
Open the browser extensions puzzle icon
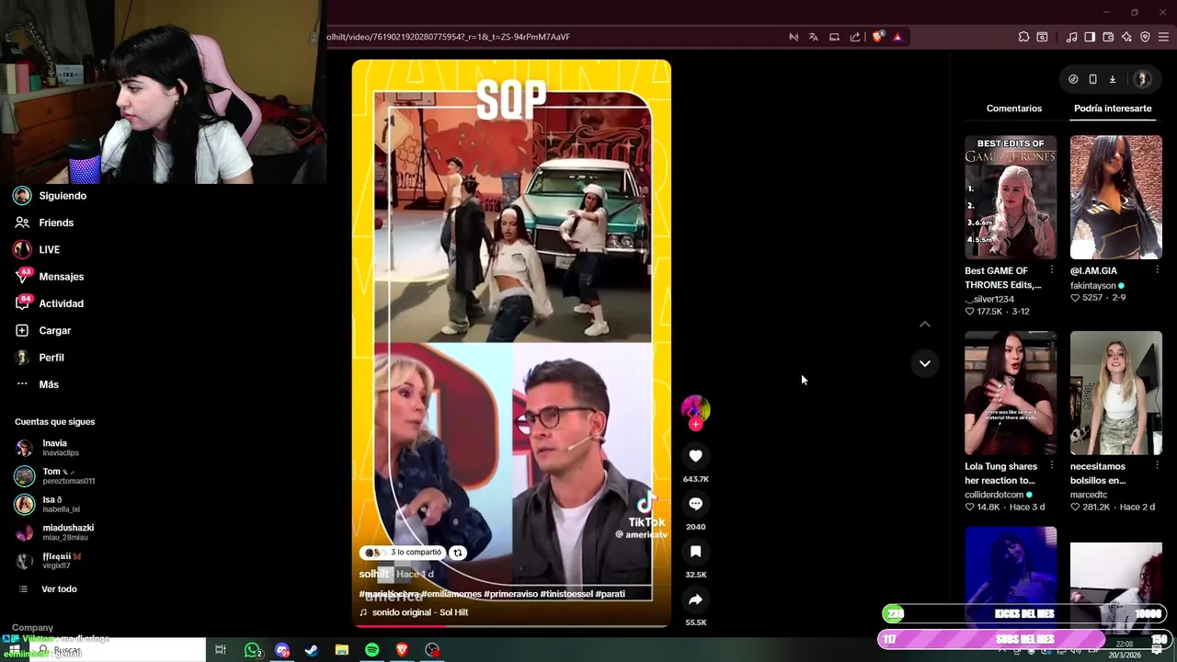[1023, 37]
